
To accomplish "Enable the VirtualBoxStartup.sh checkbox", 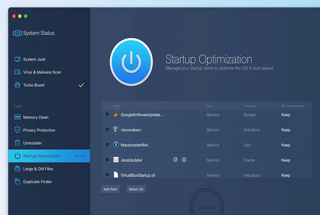I will click(x=107, y=175).
